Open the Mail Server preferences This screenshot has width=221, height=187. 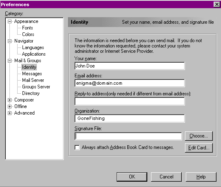(x=33, y=80)
